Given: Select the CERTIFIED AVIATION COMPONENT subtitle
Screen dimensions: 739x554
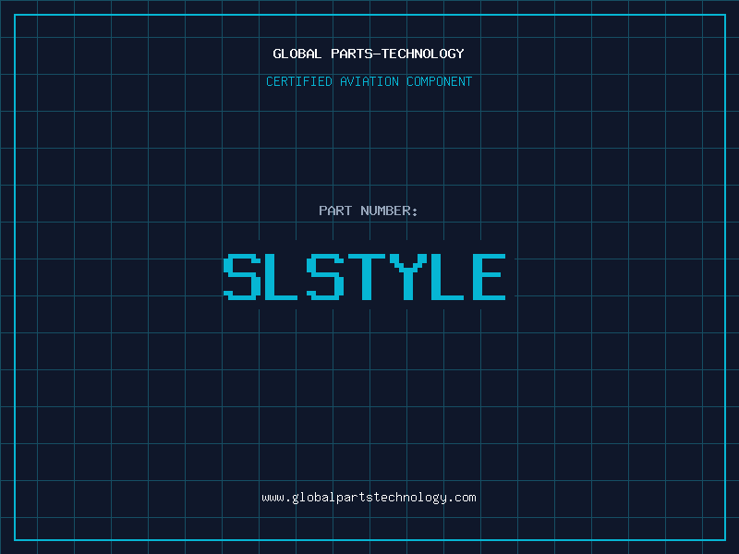Looking at the screenshot, I should pos(369,81).
